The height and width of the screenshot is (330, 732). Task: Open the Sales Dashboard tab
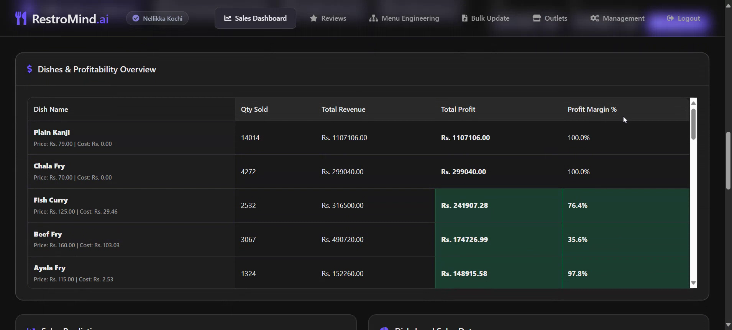[x=255, y=18]
